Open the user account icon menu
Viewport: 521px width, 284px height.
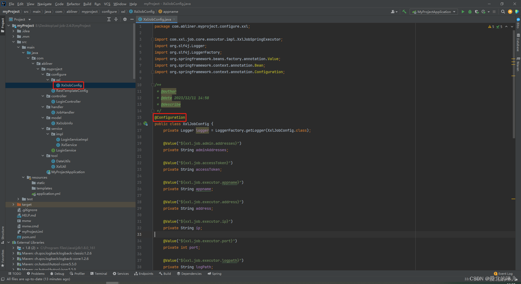(394, 12)
